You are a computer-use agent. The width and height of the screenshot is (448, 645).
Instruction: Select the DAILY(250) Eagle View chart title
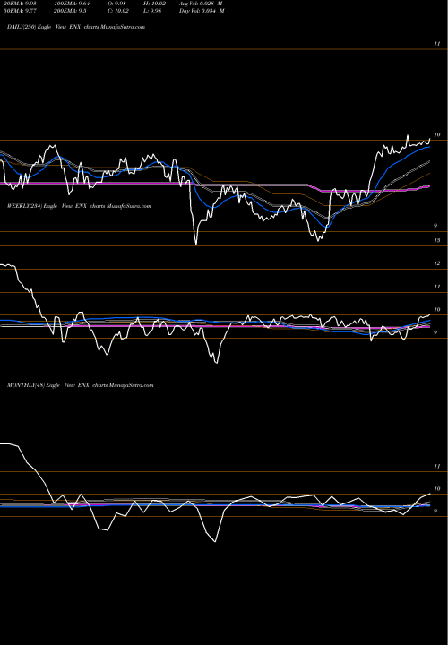76,27
